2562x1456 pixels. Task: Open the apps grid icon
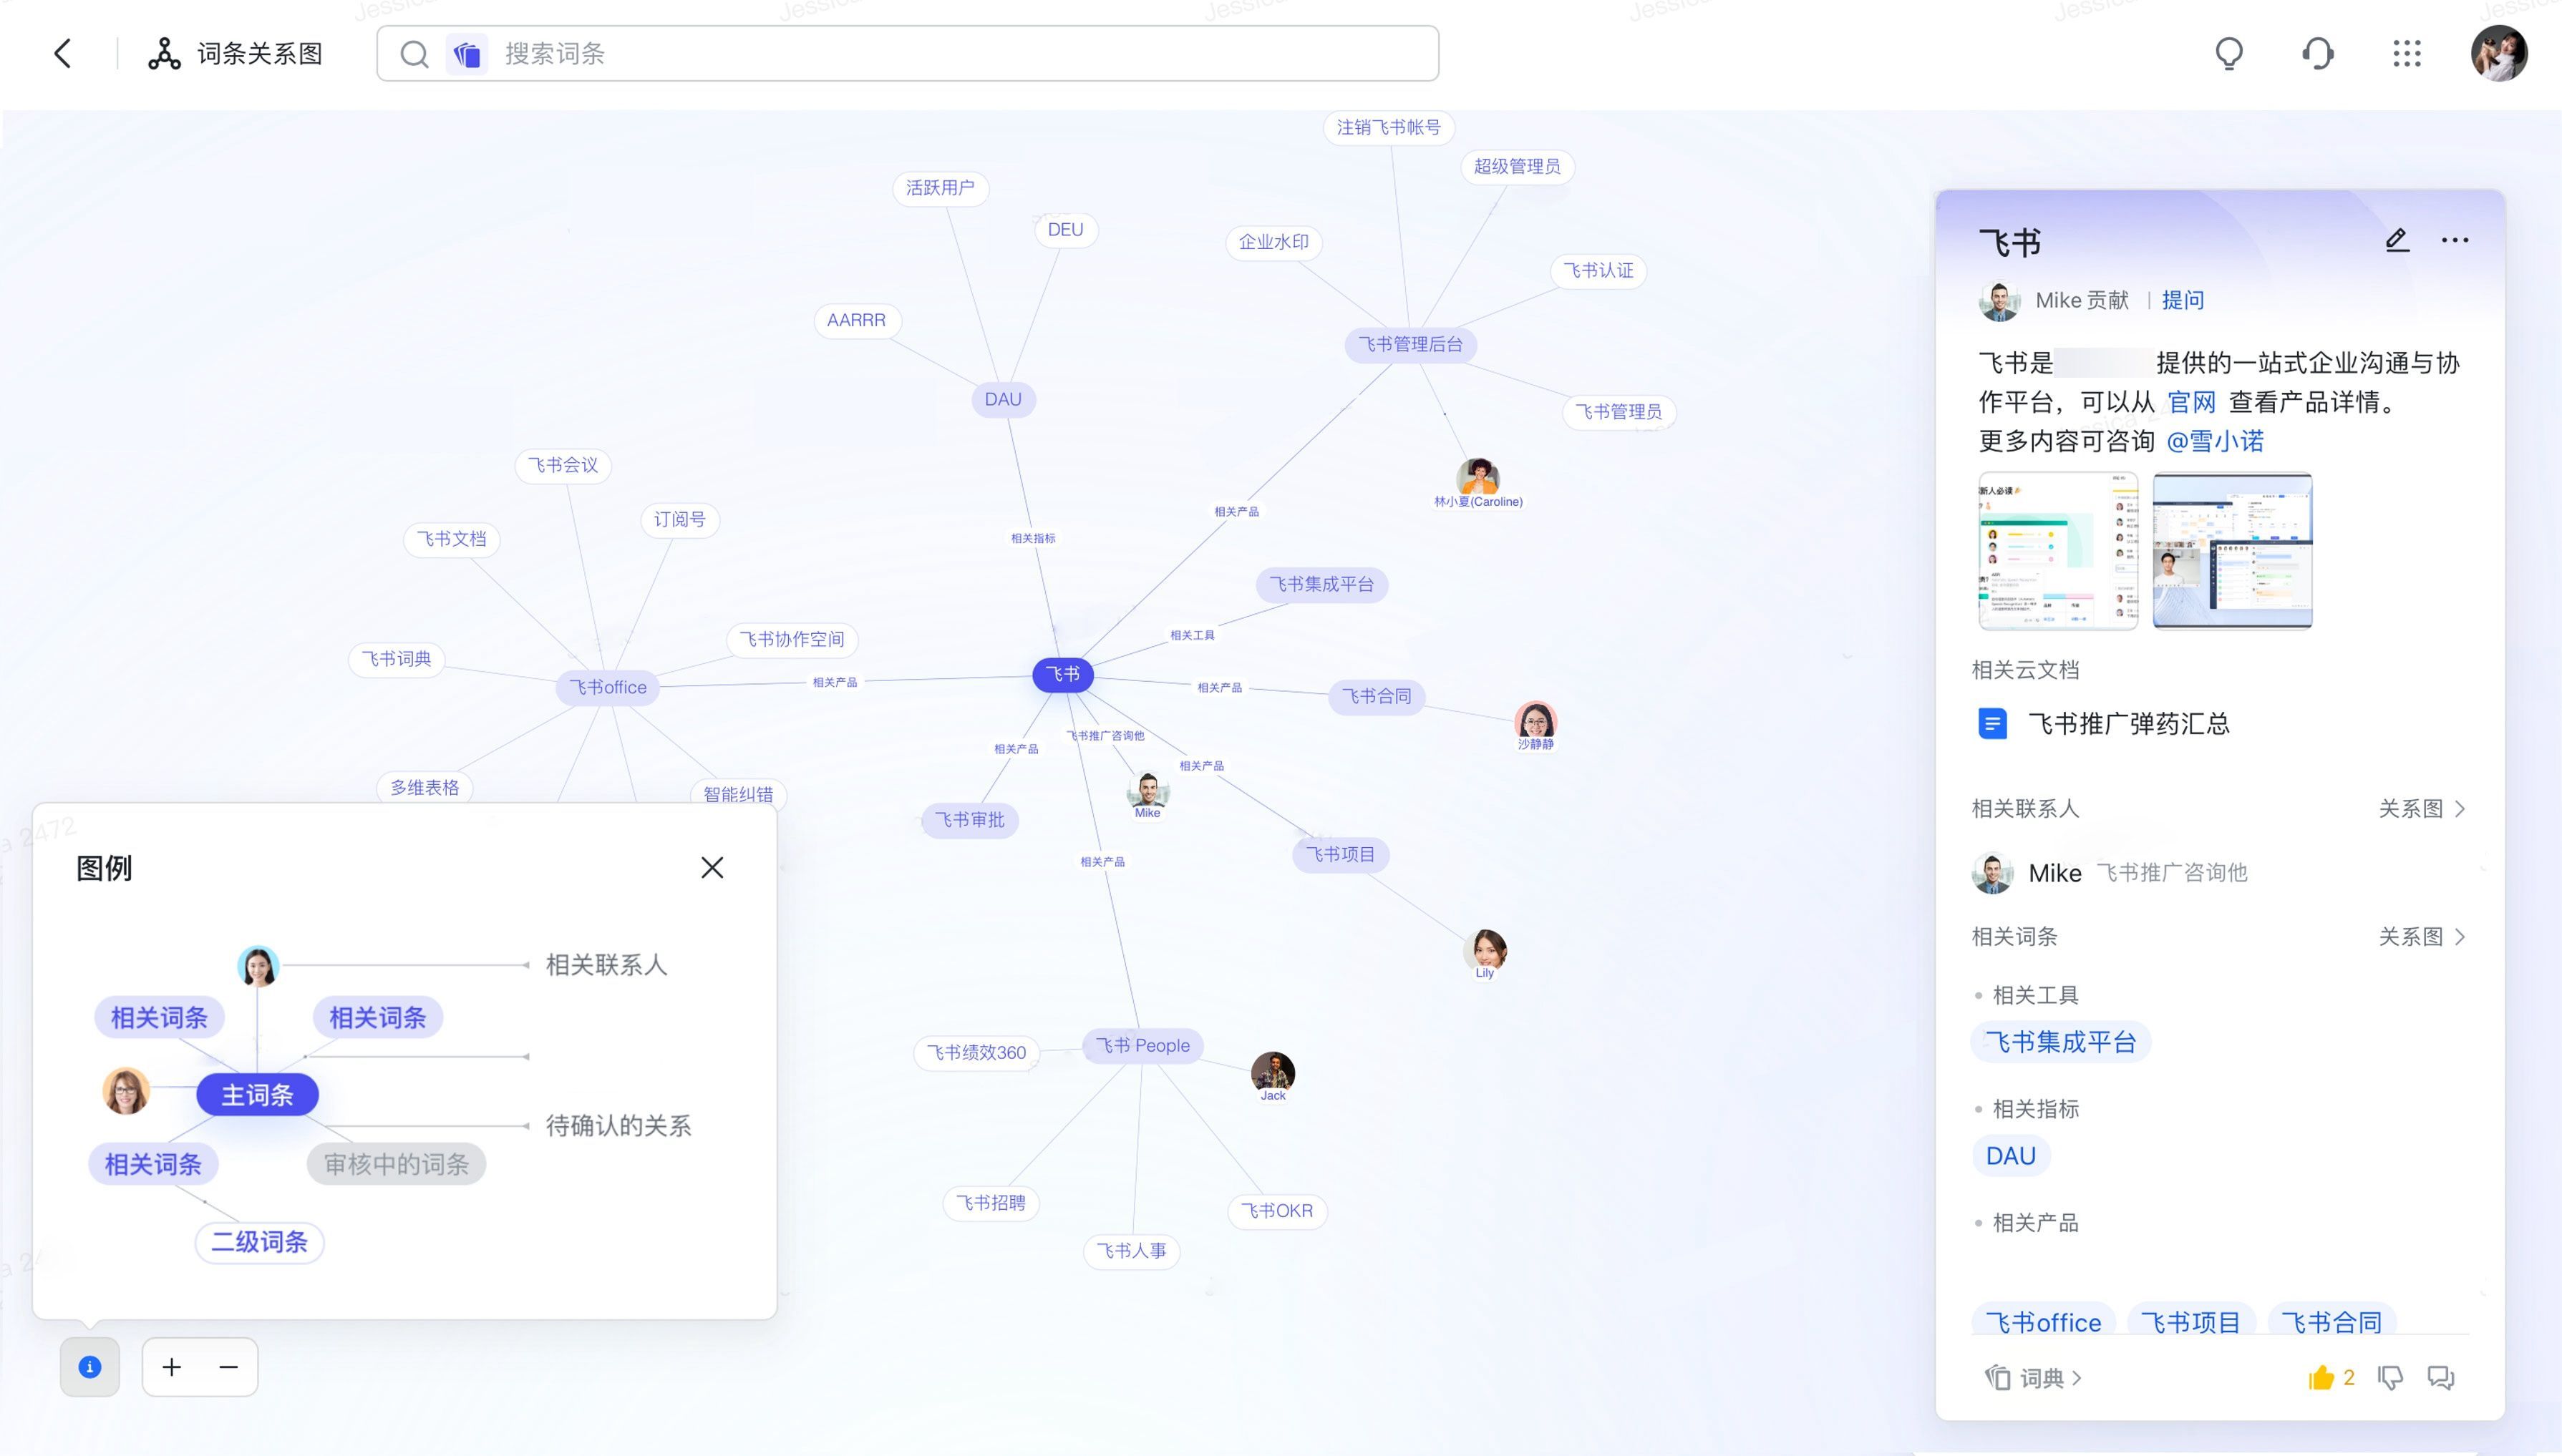click(x=2406, y=53)
